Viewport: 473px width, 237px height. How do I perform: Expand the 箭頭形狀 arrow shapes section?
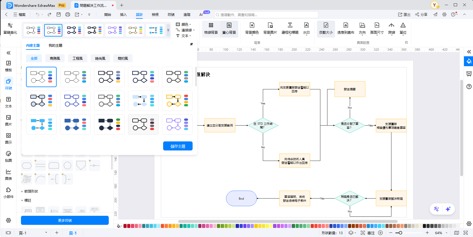[31, 191]
